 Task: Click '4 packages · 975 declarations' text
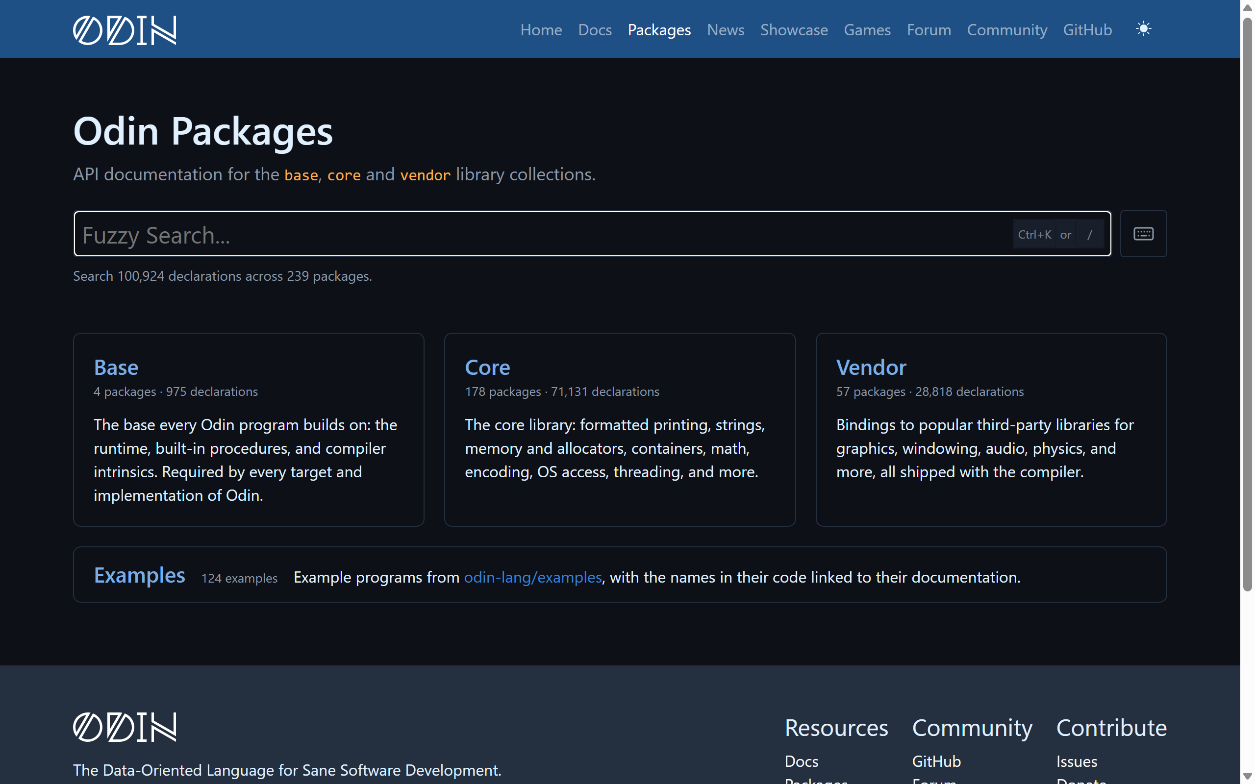(x=176, y=392)
